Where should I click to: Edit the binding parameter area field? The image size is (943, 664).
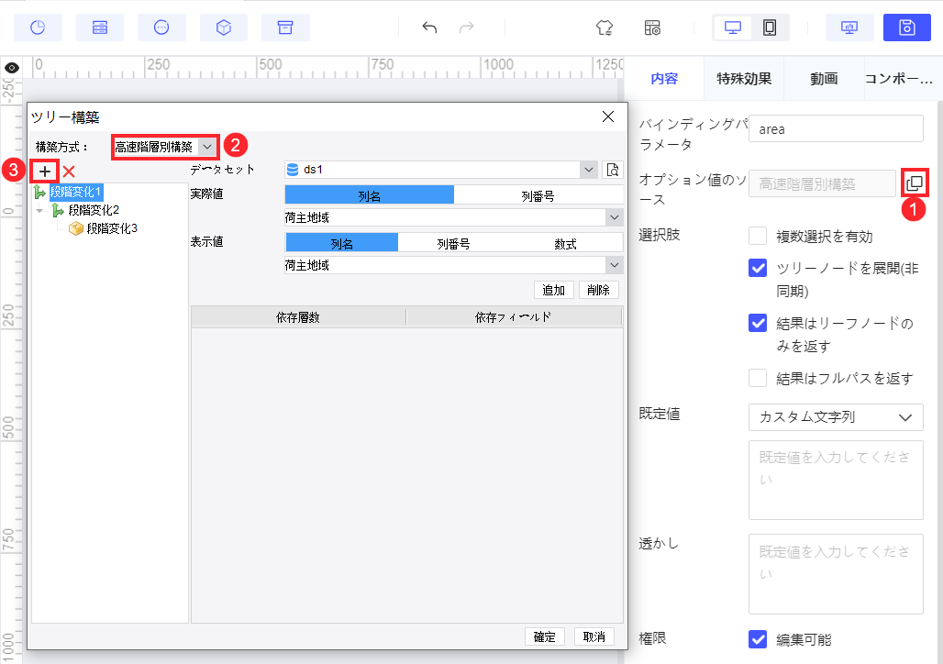click(836, 128)
